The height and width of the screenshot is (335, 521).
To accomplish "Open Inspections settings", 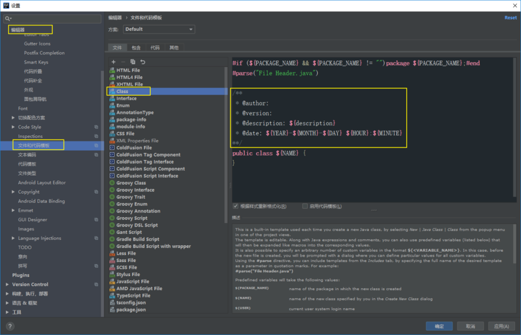I will [30, 136].
